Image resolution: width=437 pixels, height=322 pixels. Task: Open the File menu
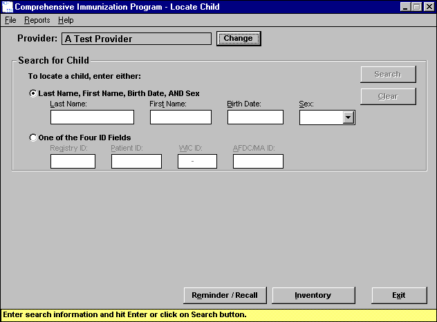click(10, 20)
